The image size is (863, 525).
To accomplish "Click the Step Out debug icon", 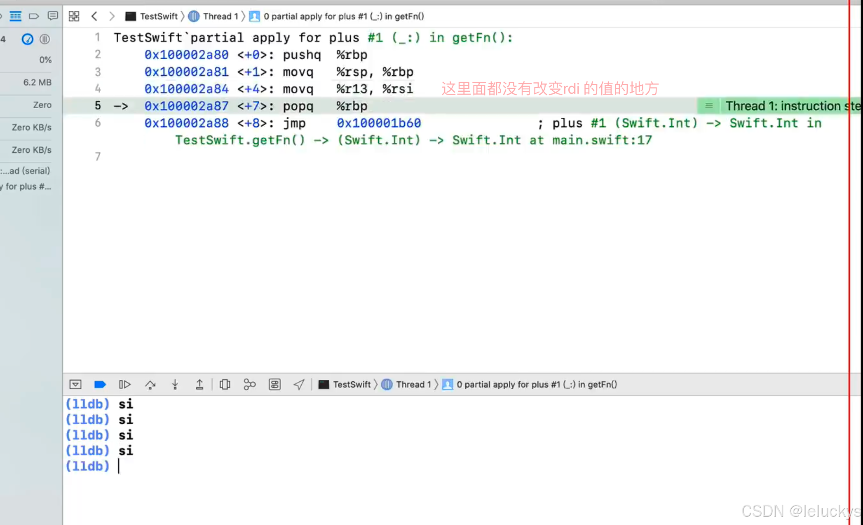I will pyautogui.click(x=199, y=384).
